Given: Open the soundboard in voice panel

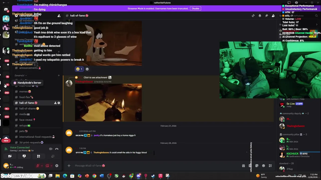Looking at the screenshot, I should click(x=53, y=156).
